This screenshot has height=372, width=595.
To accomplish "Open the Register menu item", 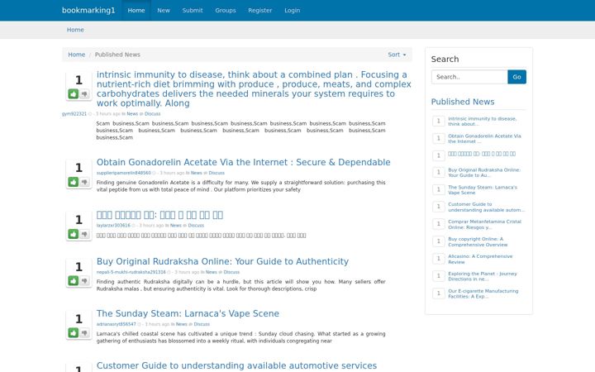I will pyautogui.click(x=260, y=10).
